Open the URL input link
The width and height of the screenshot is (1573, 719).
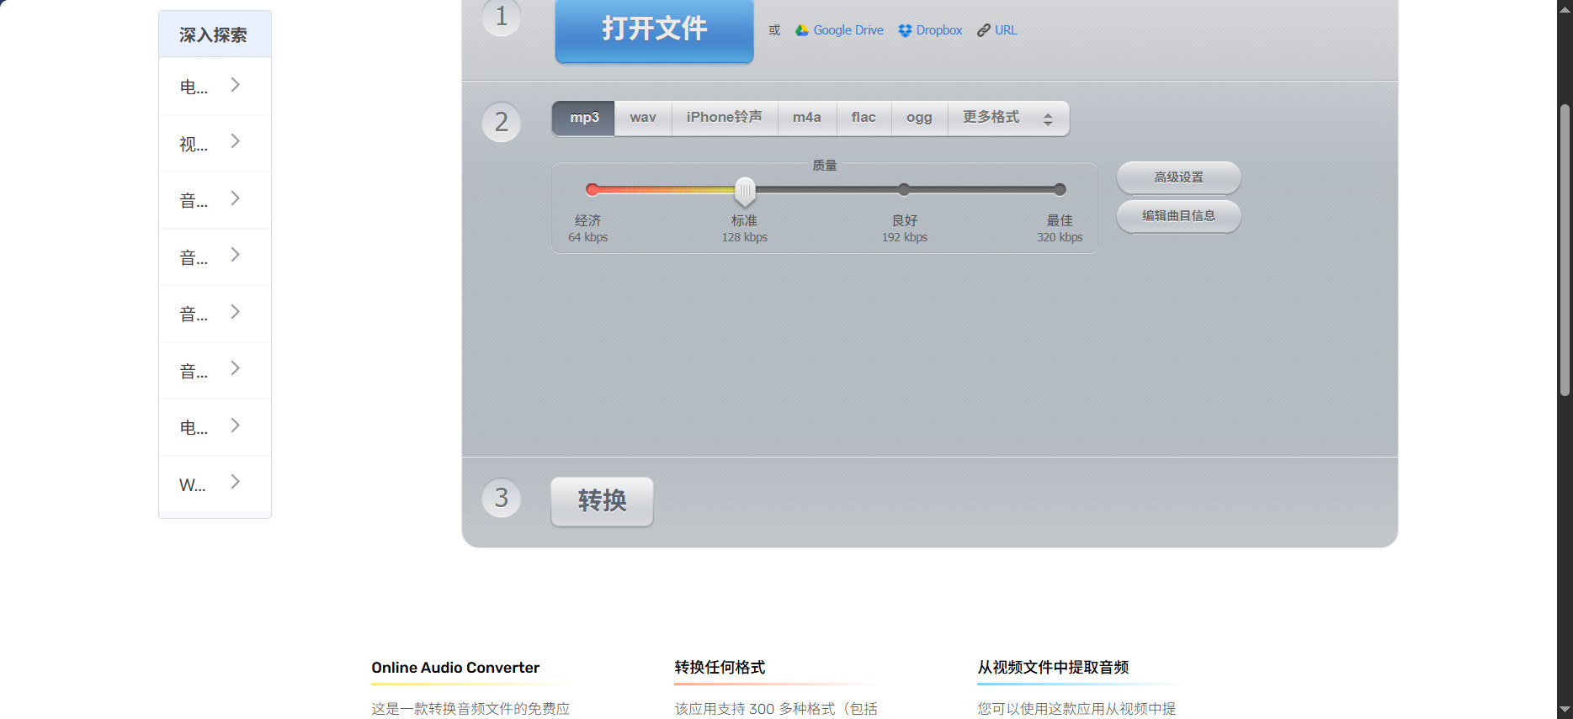point(997,30)
